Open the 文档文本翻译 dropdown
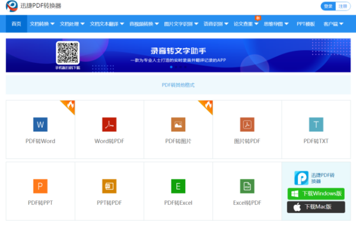The image size is (356, 225). click(107, 24)
